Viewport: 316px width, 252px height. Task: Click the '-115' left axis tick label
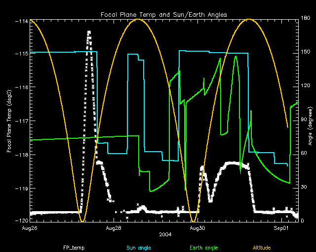tap(22, 54)
